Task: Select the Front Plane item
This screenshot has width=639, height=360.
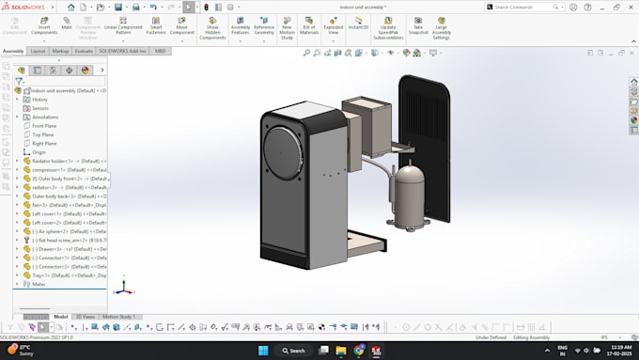Action: (x=44, y=126)
